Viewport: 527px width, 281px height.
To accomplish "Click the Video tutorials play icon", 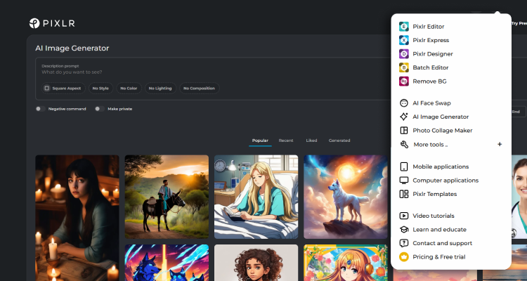I will [x=403, y=216].
